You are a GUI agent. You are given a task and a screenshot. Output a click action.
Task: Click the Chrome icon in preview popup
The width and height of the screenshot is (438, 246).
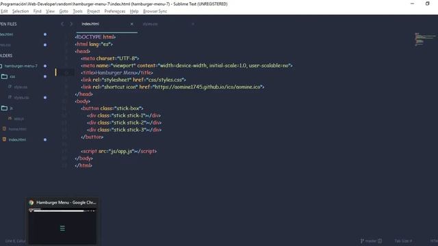click(x=31, y=202)
